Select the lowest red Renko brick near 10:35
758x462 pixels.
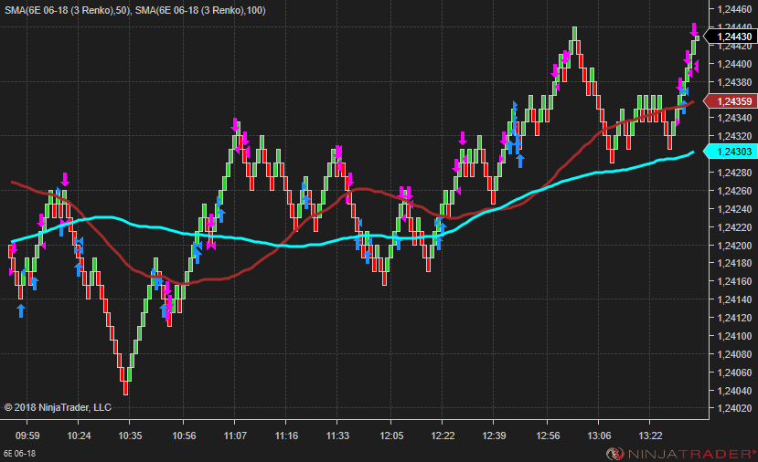pos(125,388)
